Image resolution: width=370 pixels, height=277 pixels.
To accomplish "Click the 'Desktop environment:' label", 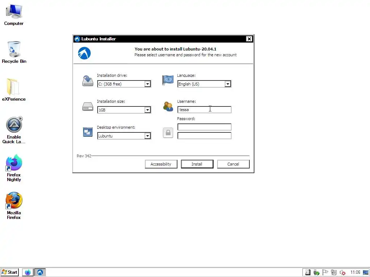I will click(x=116, y=127).
